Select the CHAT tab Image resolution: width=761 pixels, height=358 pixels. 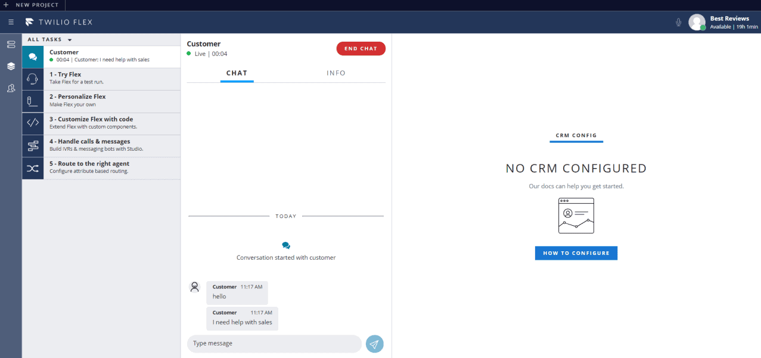237,73
